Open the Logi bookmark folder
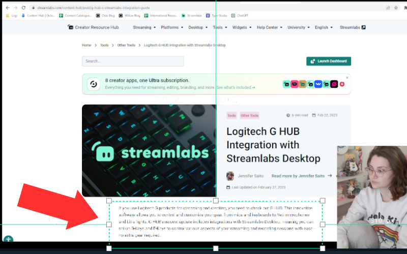The image size is (407, 254). tap(11, 16)
